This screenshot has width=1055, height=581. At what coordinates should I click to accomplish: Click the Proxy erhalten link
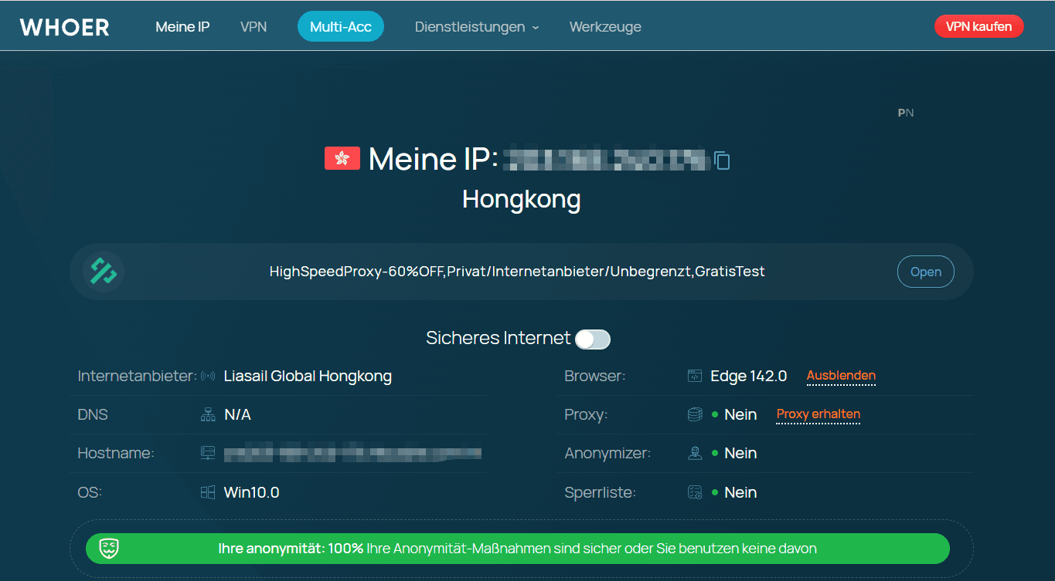818,414
